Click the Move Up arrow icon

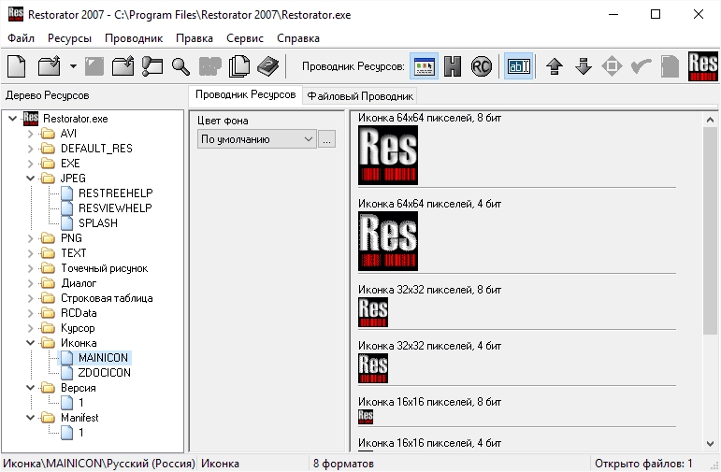click(555, 66)
